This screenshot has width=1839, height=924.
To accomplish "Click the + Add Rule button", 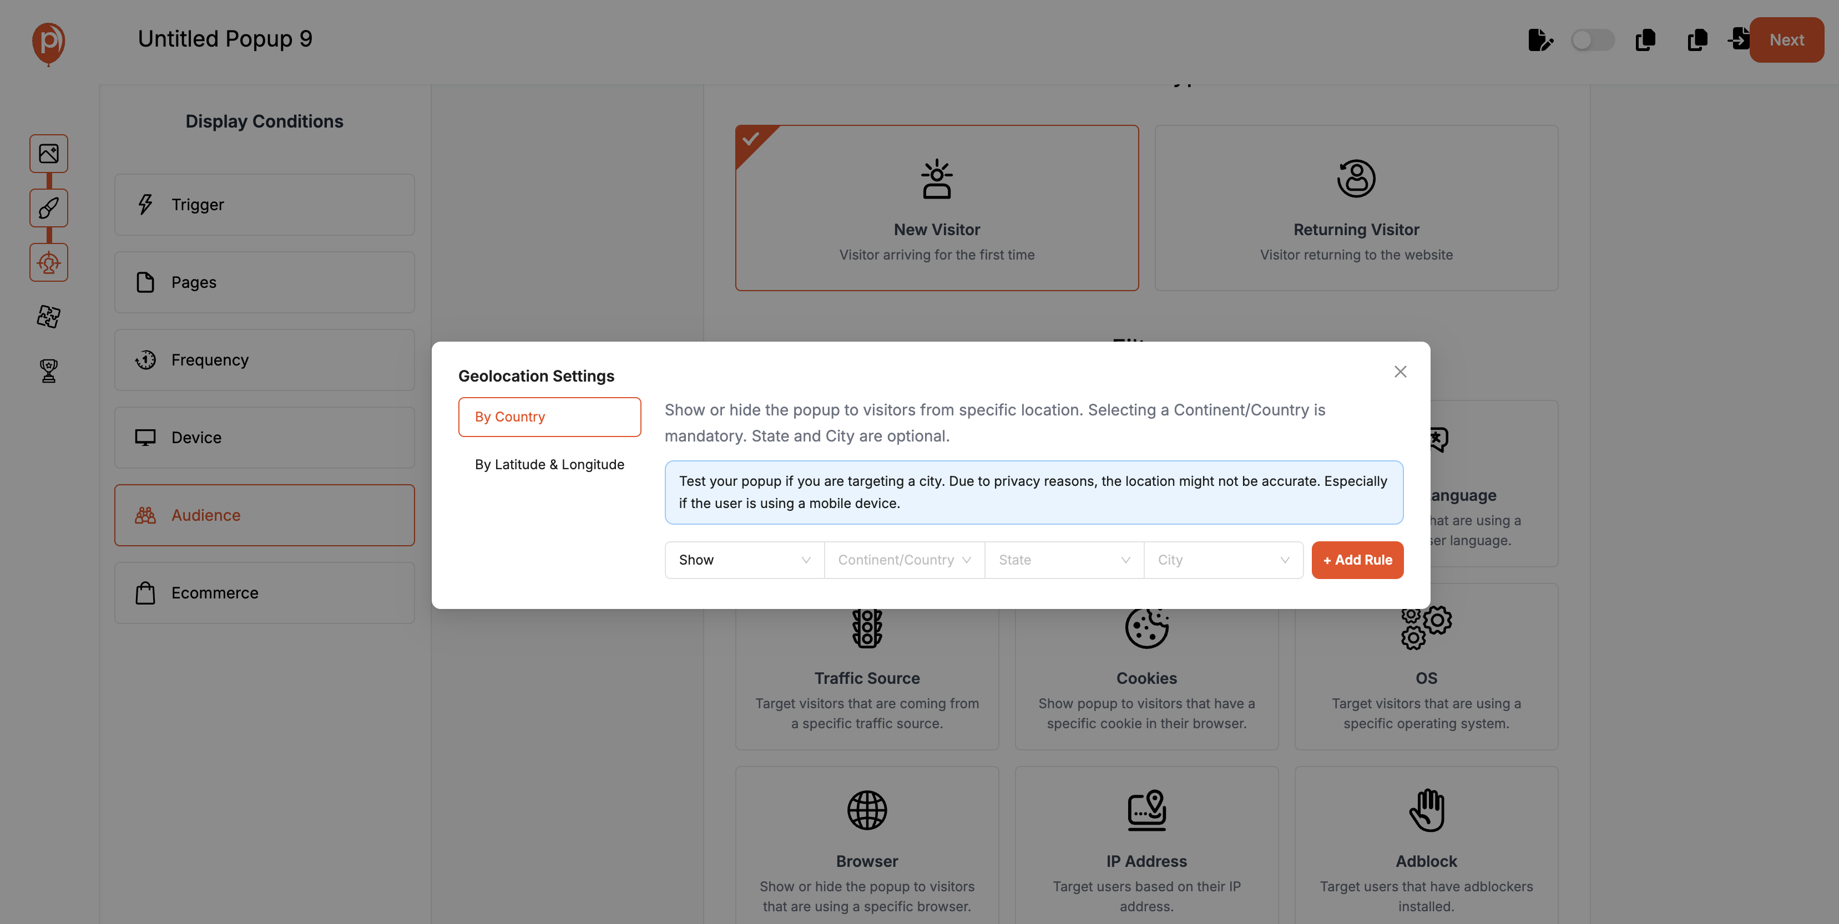I will (1357, 560).
